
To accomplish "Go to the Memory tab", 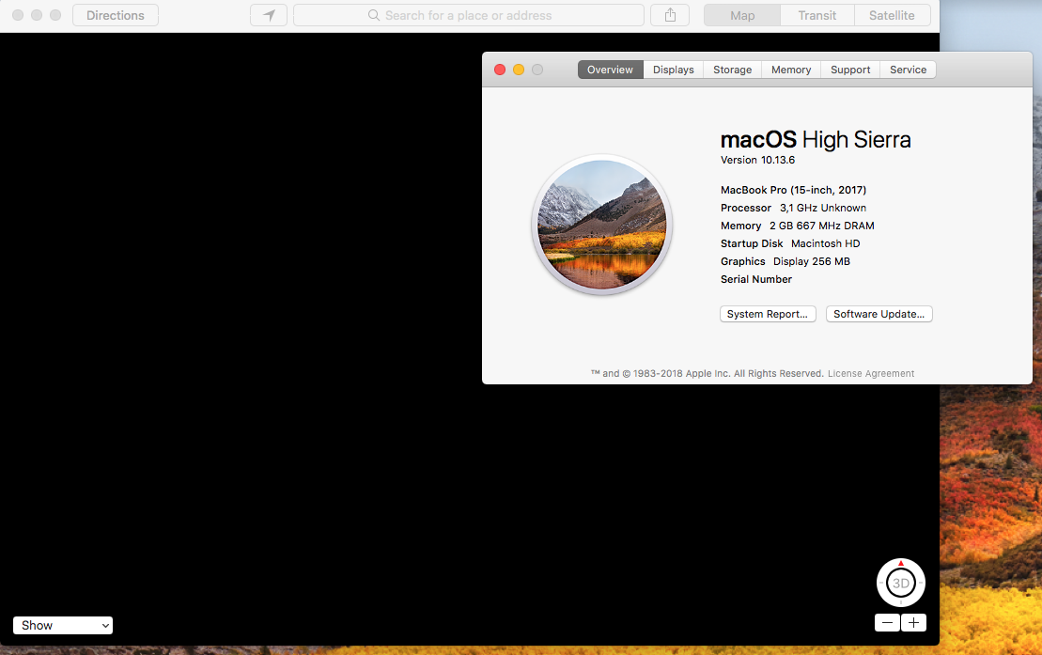I will (791, 70).
